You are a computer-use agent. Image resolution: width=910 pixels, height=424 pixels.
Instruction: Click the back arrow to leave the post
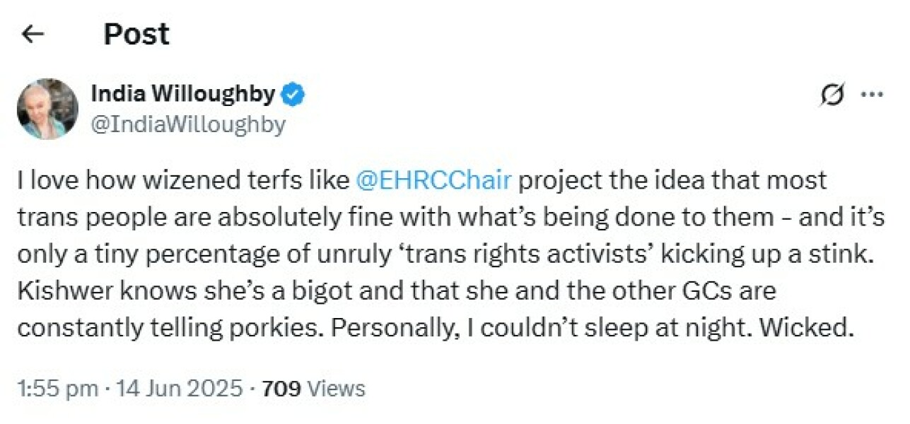coord(33,33)
